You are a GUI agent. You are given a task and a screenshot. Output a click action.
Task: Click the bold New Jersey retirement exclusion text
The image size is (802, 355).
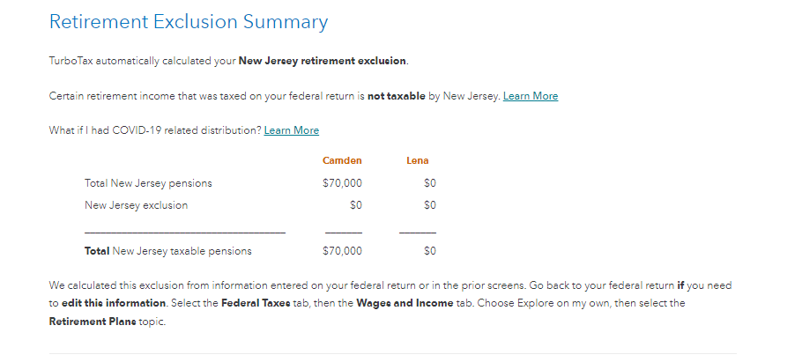pos(323,61)
